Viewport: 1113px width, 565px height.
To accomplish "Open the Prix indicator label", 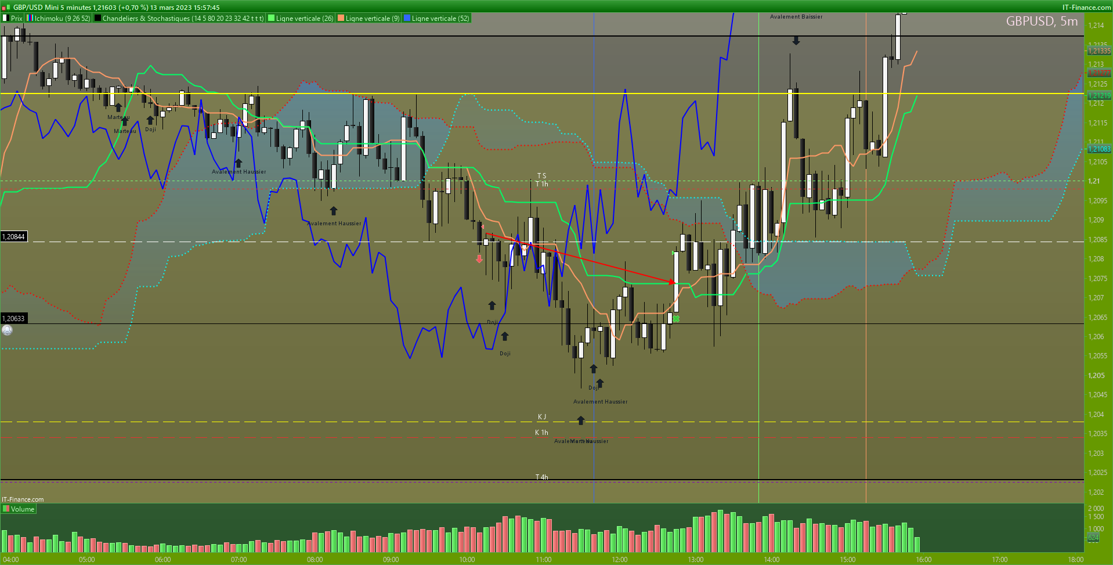I will (x=17, y=19).
